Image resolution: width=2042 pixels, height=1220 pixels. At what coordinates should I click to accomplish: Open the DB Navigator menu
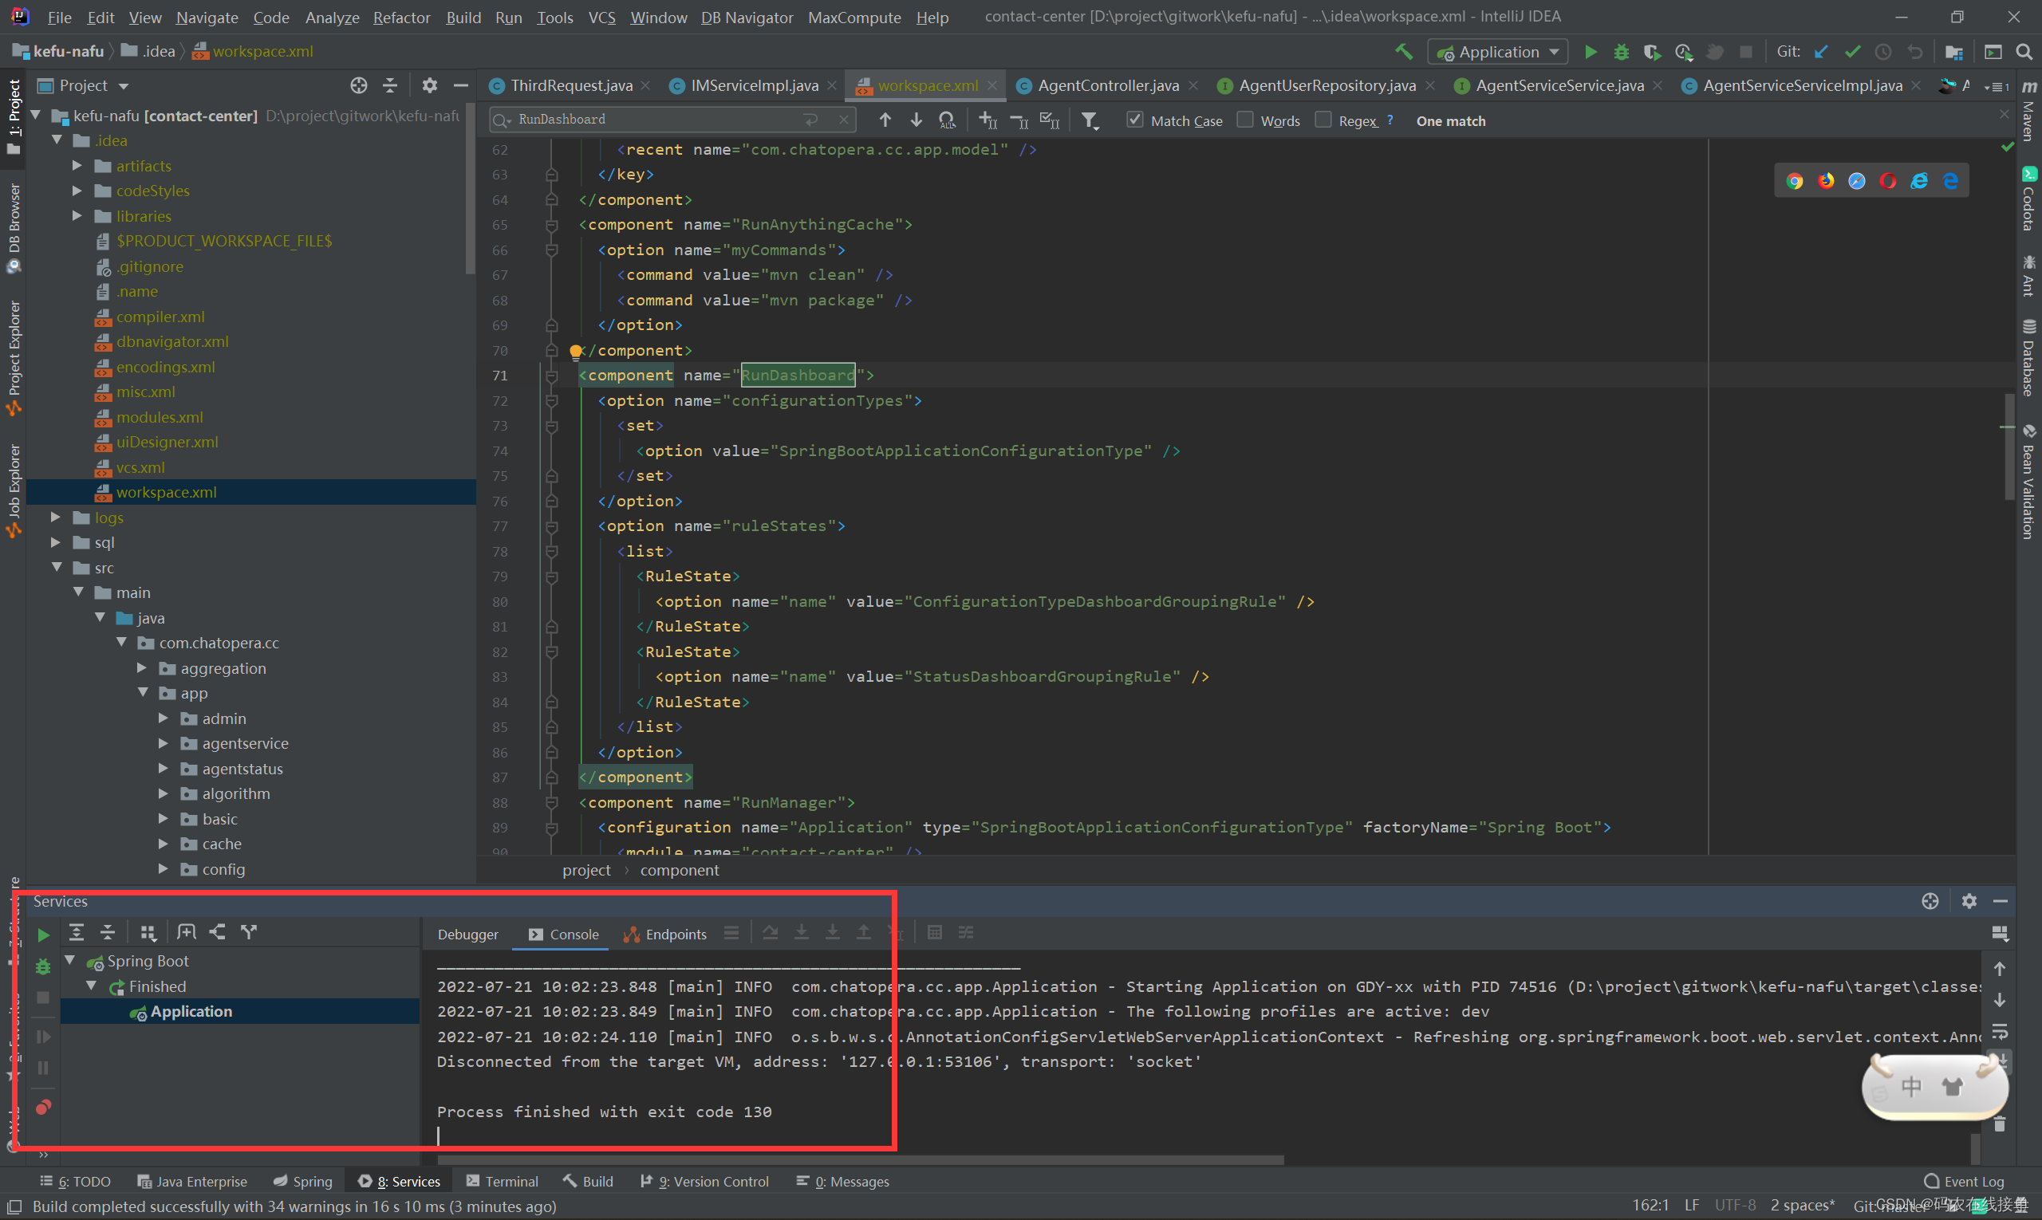point(747,18)
